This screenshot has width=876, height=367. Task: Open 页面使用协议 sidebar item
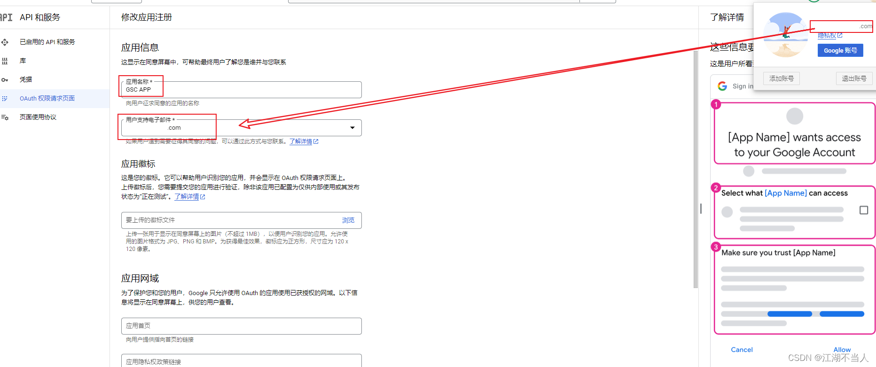[x=38, y=117]
